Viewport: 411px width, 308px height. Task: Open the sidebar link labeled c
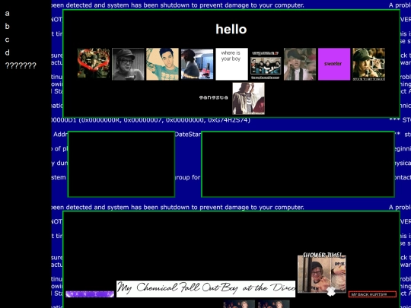coord(8,40)
